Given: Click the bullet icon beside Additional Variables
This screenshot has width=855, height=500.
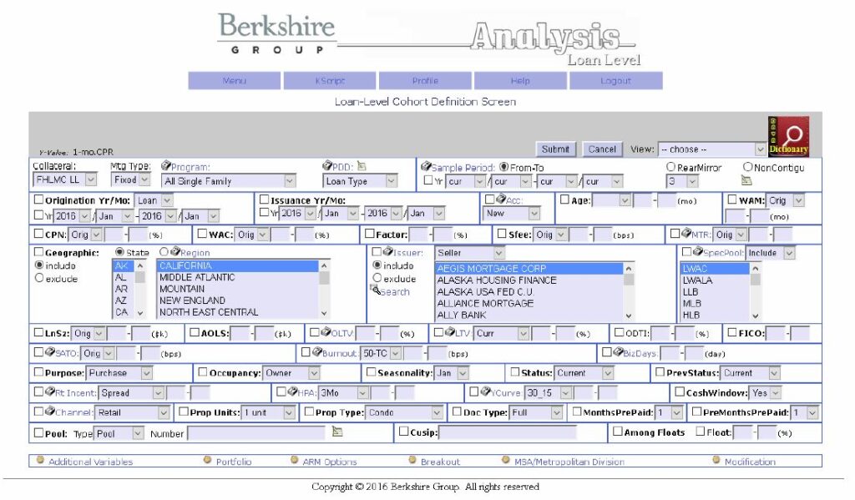Looking at the screenshot, I should coord(40,460).
